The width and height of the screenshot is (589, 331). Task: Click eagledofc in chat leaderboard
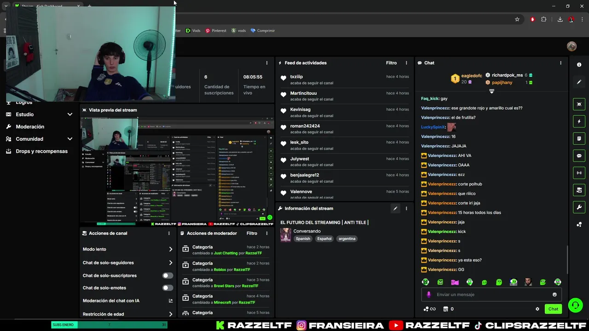tap(472, 76)
